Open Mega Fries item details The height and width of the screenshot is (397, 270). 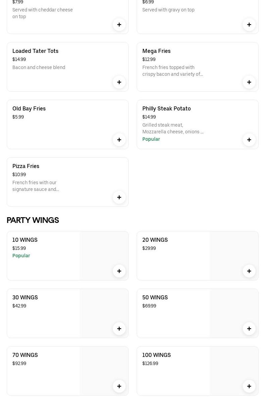(x=156, y=51)
